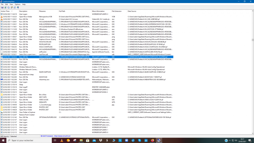Select the dllhost.exe row
The width and height of the screenshot is (254, 143).
pos(87,29)
